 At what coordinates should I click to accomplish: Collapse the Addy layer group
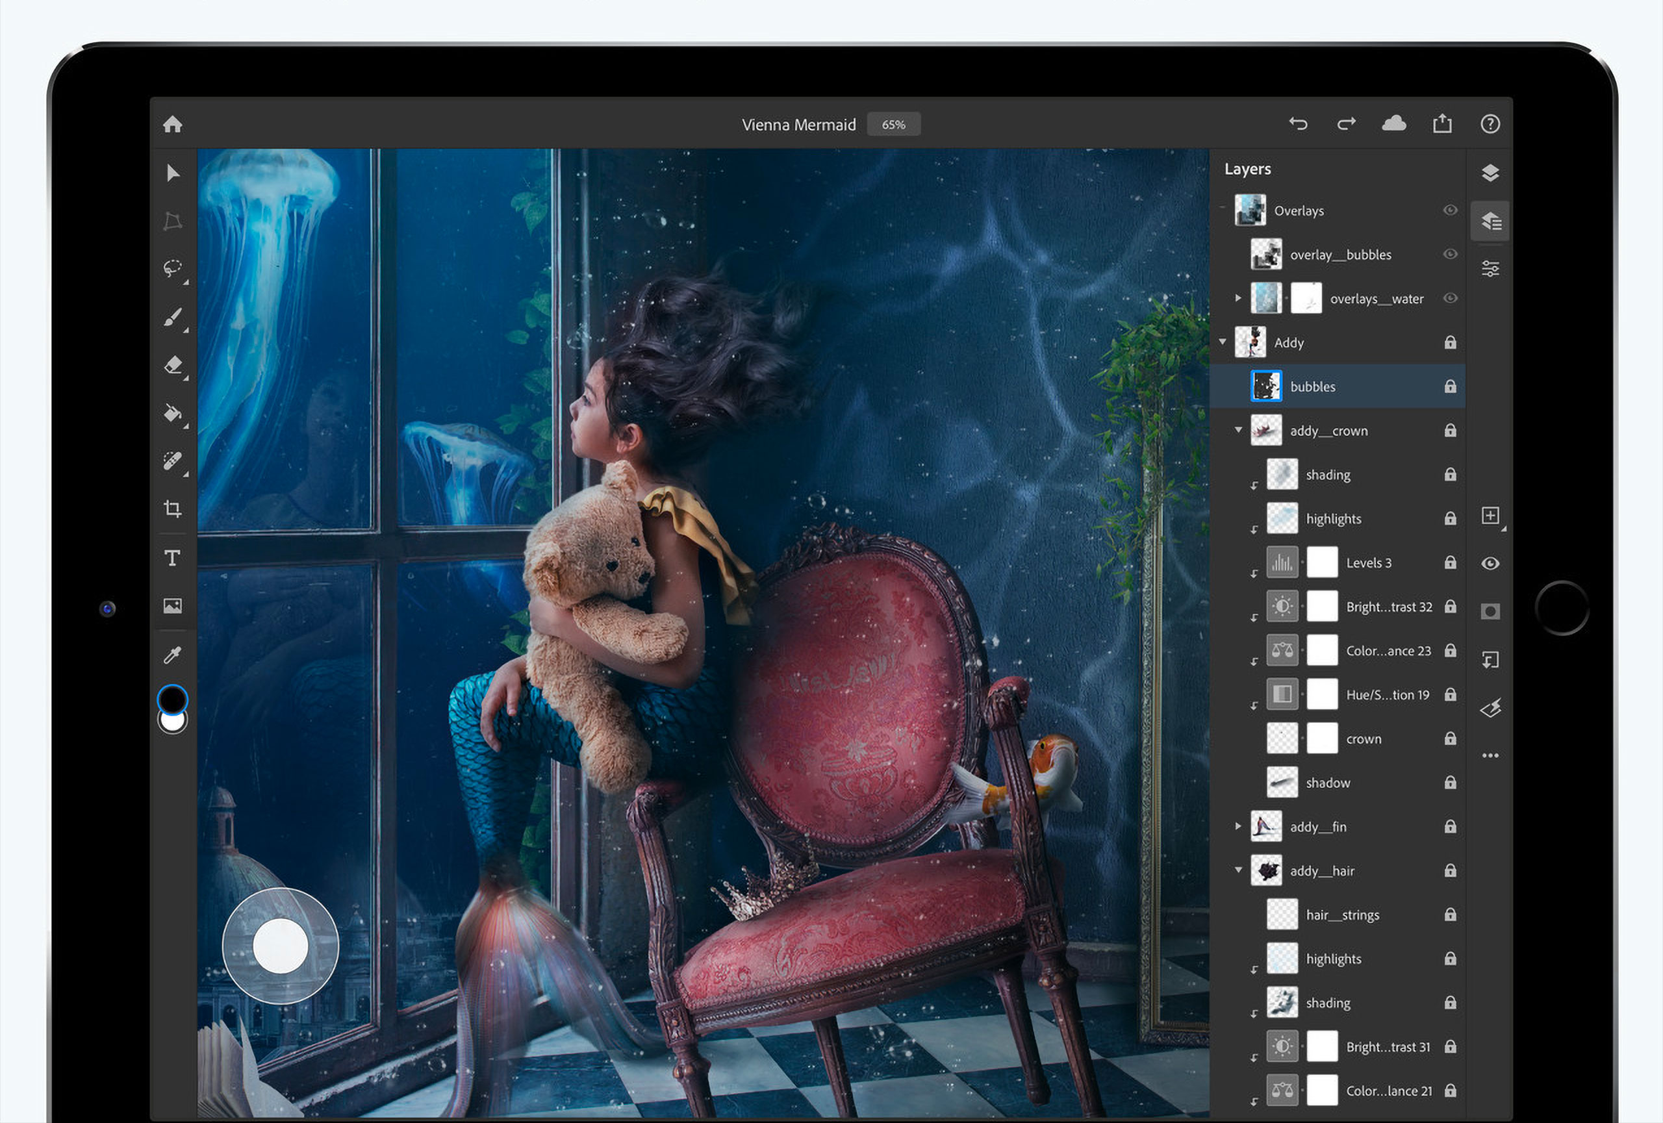(x=1223, y=342)
